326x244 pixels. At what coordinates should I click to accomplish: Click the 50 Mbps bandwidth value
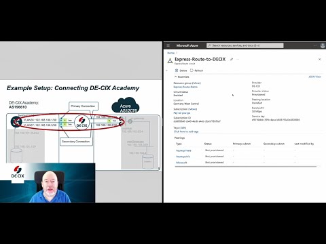257,111
